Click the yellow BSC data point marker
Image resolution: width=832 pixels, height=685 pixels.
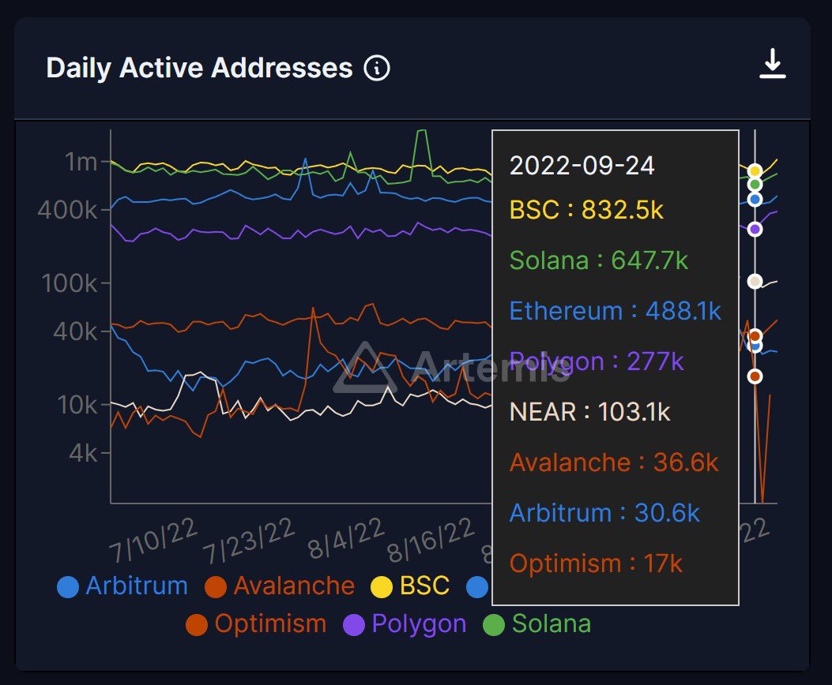click(x=755, y=170)
